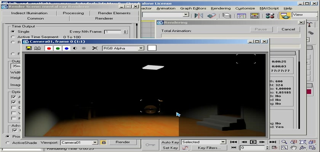Toggle Auto Key animation mode
Viewport: 320px width, 152px height.
(x=170, y=142)
